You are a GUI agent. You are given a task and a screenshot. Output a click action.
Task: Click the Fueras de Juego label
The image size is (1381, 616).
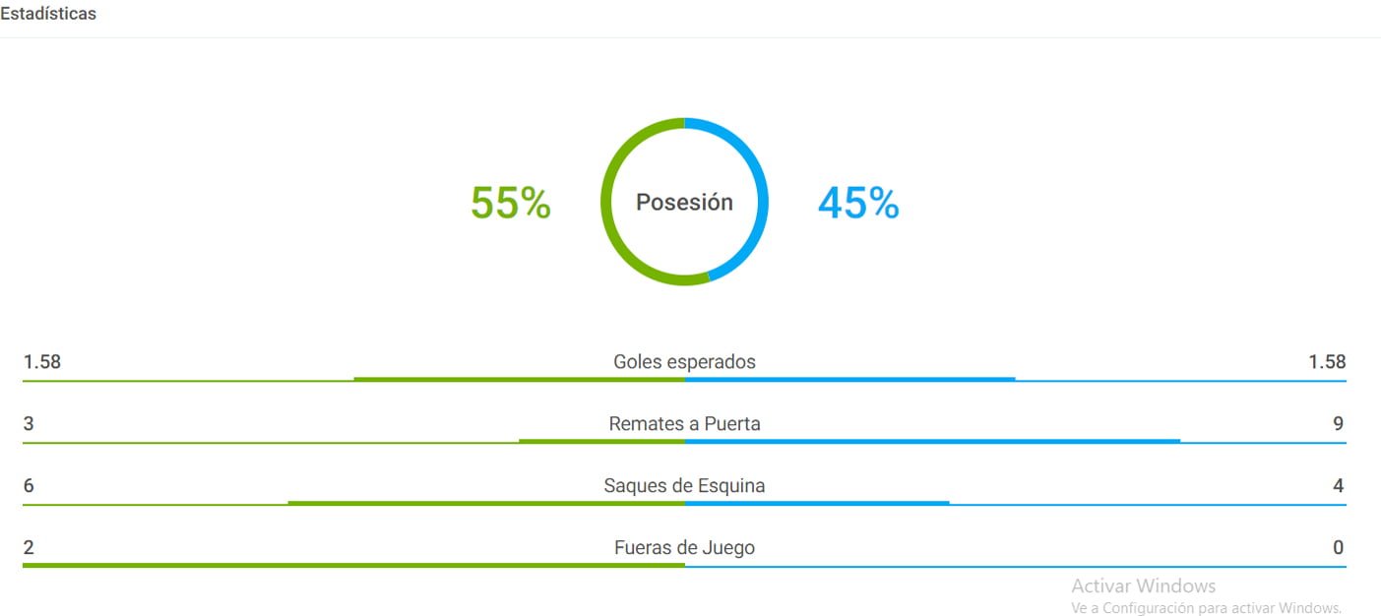(x=684, y=548)
